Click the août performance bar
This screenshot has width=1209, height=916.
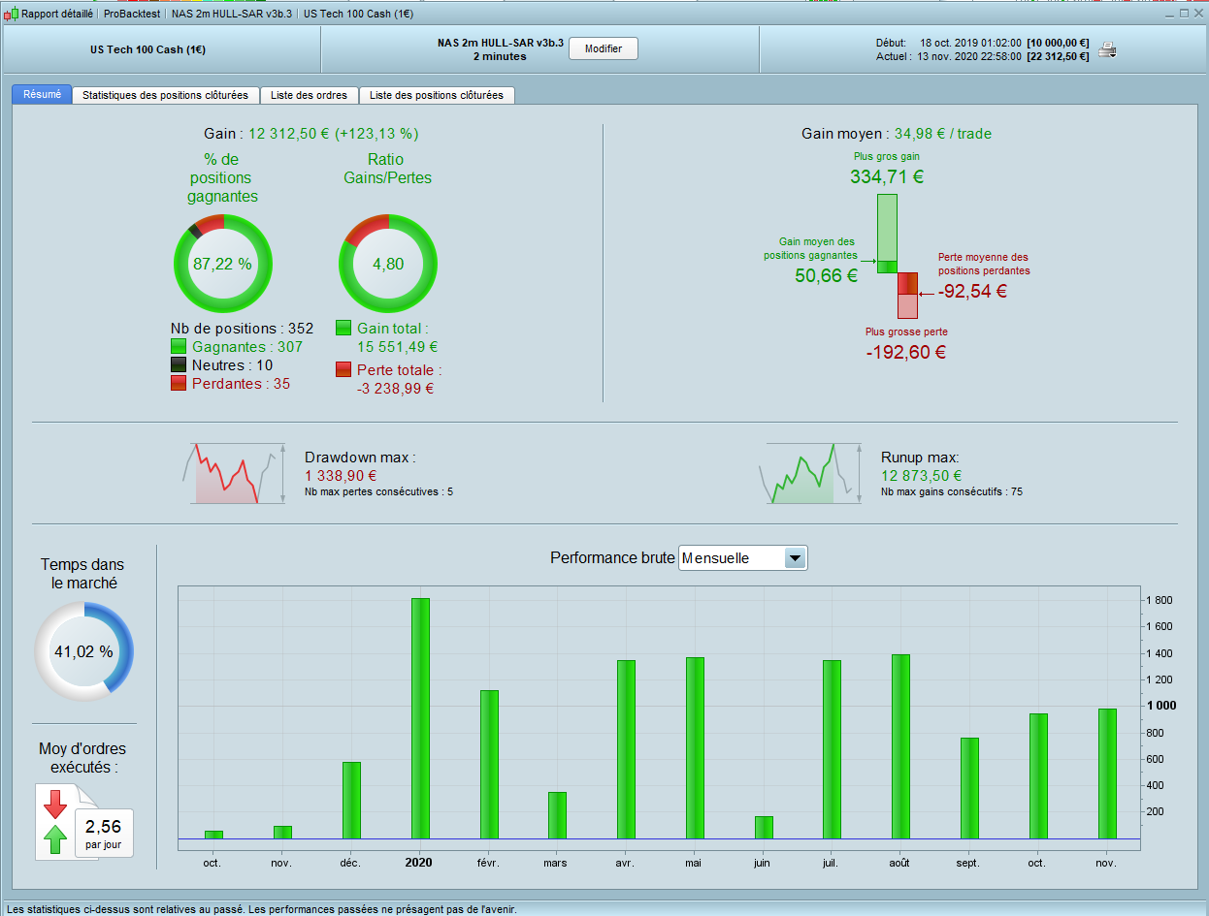(x=901, y=746)
